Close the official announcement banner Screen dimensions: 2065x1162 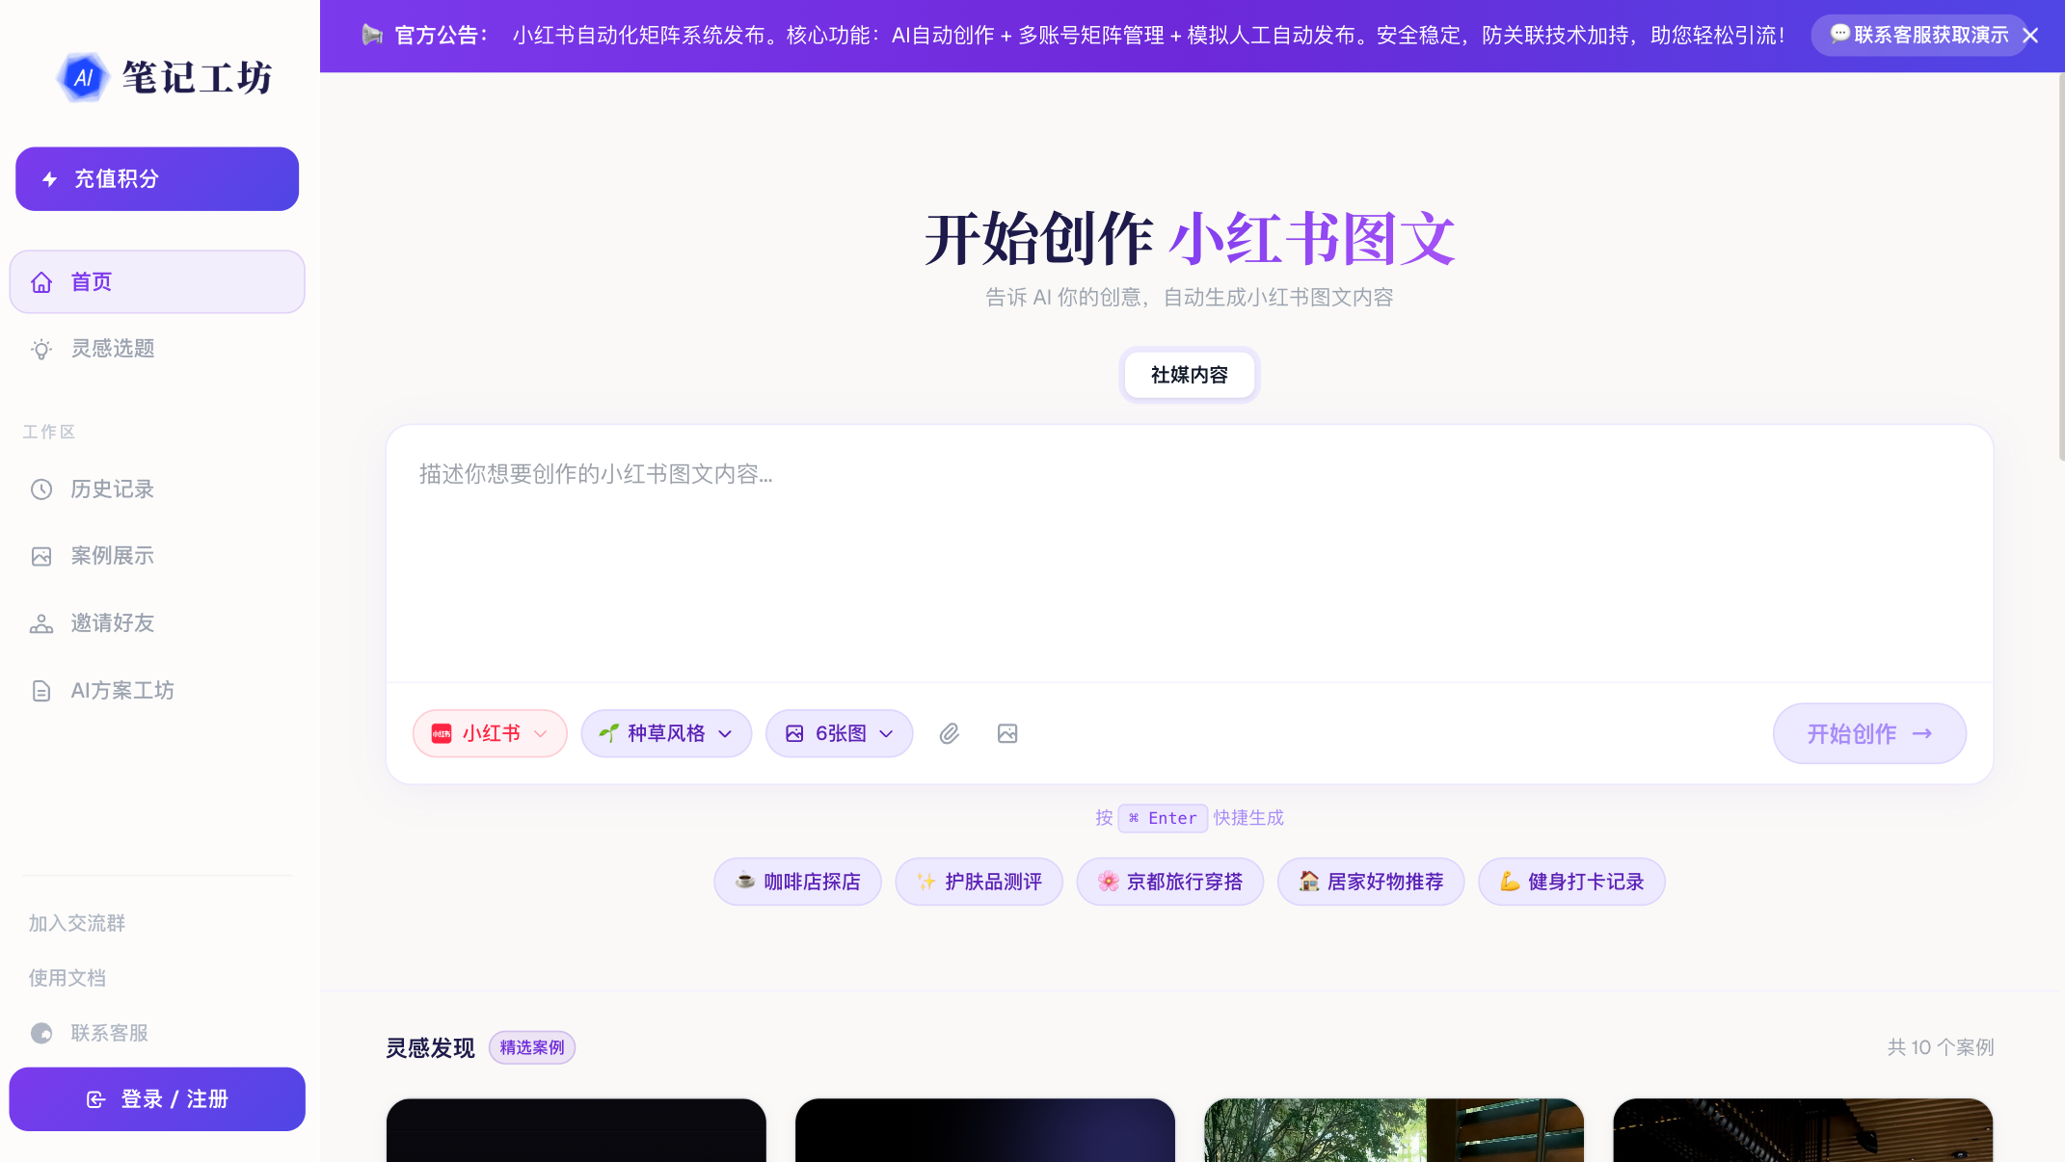click(x=2031, y=36)
